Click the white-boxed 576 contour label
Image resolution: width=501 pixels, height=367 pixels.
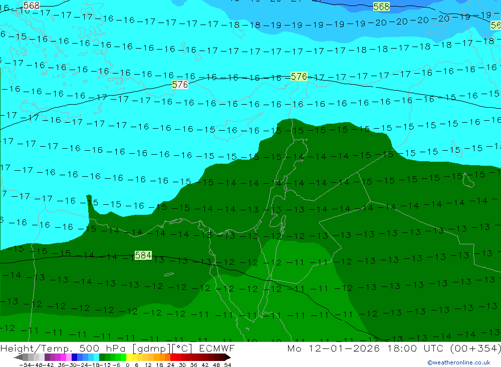[180, 85]
